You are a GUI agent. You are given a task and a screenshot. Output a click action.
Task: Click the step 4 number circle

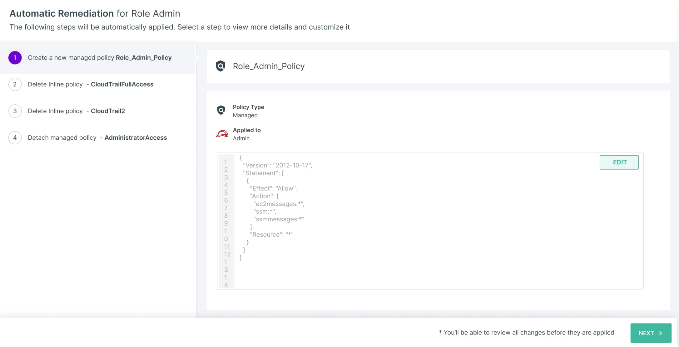[15, 138]
